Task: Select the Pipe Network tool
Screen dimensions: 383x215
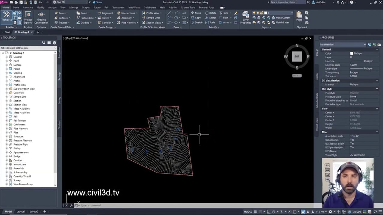Action: pos(128,22)
